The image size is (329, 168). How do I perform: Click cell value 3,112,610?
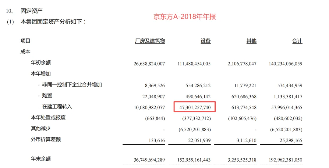[246, 140]
